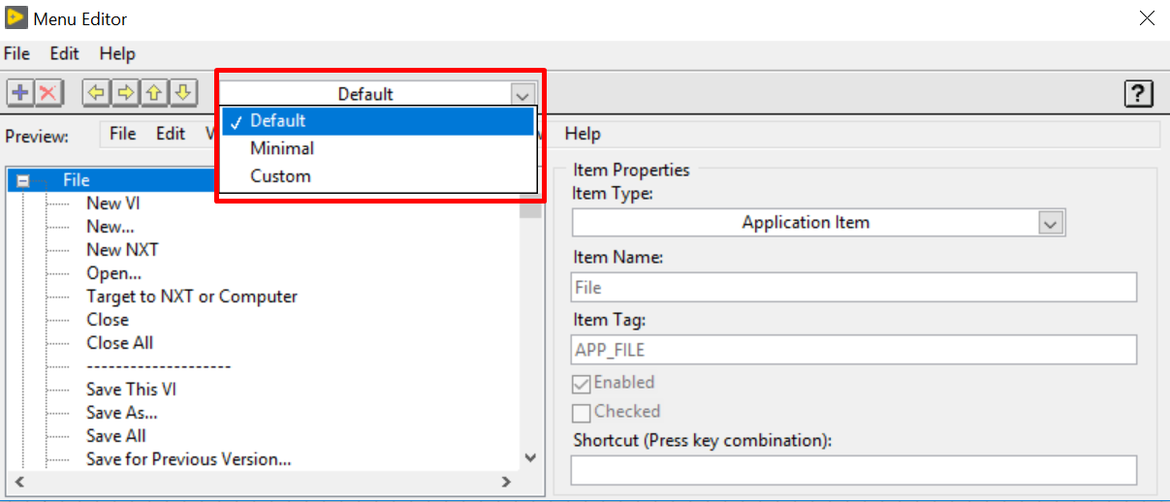Click the Shortcut key combination field

pyautogui.click(x=853, y=470)
